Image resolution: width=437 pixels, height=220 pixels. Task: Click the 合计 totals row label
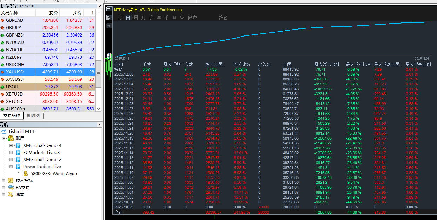[119, 212]
